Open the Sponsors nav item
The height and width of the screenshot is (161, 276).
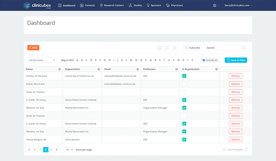(154, 6)
